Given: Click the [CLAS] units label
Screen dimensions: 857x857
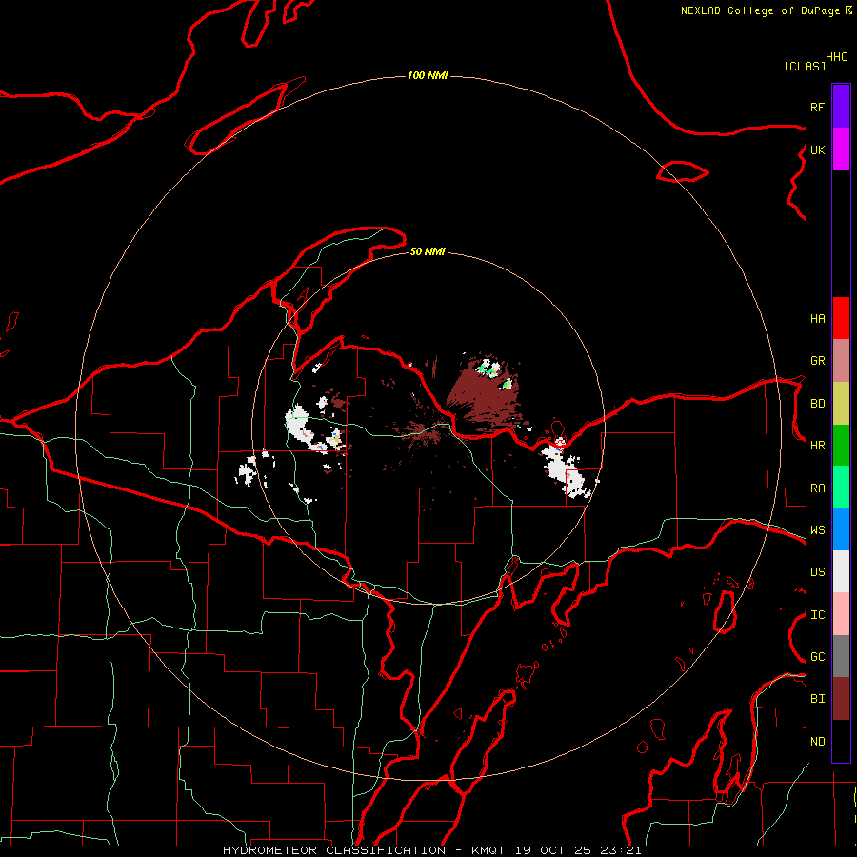Looking at the screenshot, I should click(x=805, y=66).
